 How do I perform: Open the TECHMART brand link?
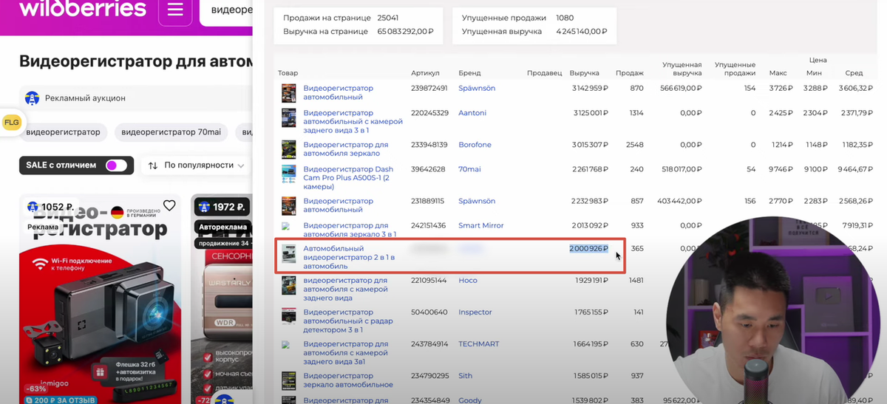[480, 344]
